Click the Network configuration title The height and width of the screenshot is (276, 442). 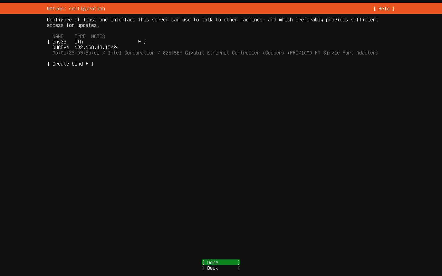pyautogui.click(x=76, y=9)
